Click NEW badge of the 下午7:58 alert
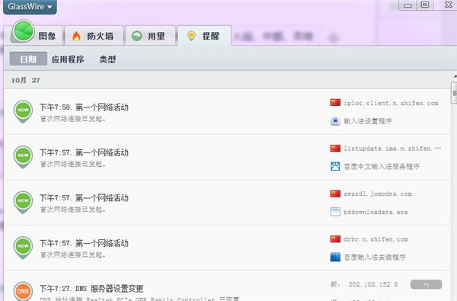This screenshot has height=301, width=457. [x=23, y=111]
